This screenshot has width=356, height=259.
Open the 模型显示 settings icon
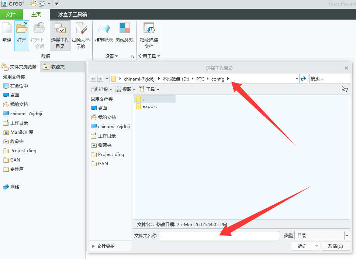coord(104,29)
